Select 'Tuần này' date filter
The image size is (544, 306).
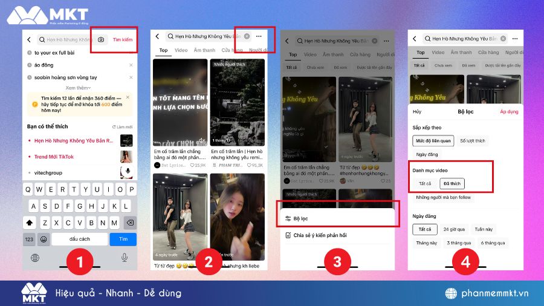484,229
